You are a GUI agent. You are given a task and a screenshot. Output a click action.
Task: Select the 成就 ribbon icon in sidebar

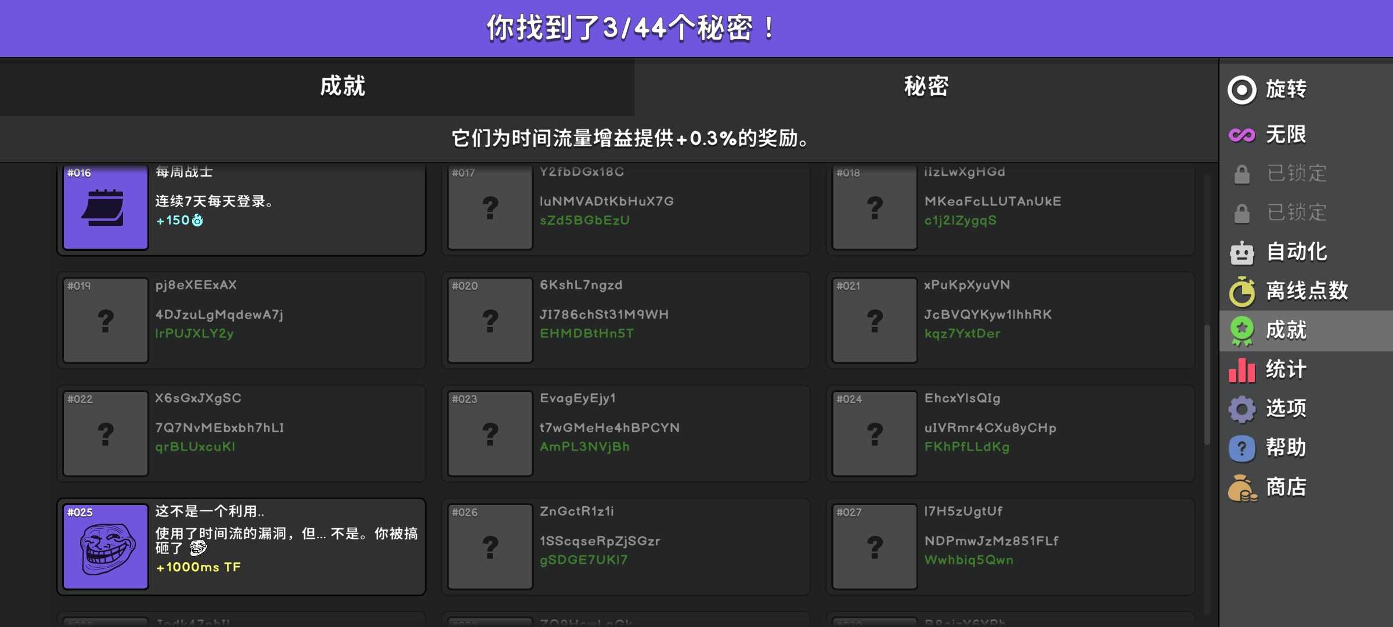pyautogui.click(x=1242, y=330)
